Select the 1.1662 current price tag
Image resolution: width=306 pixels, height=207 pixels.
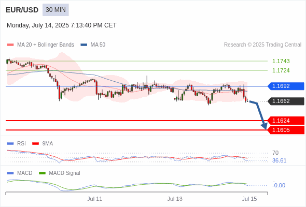(x=286, y=101)
